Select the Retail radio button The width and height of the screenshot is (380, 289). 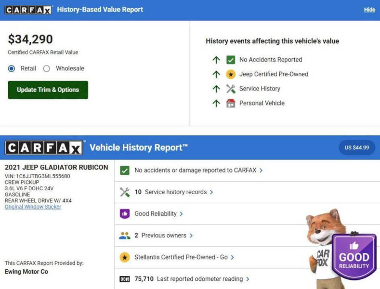(x=12, y=68)
